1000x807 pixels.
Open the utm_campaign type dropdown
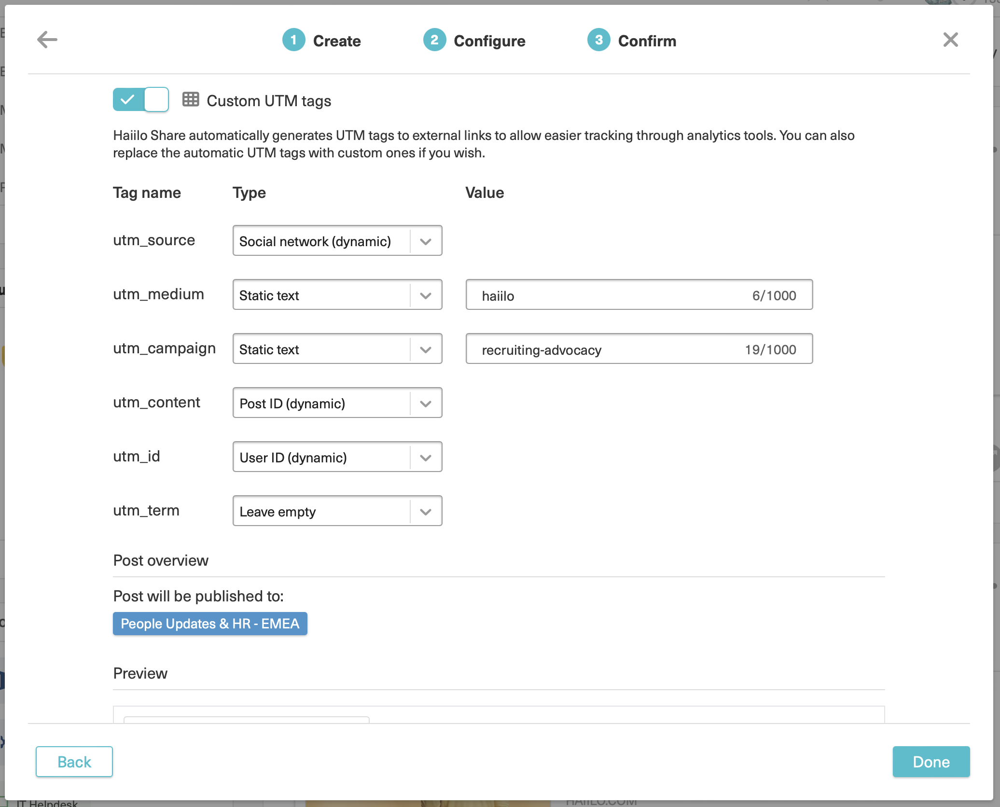[x=337, y=349]
